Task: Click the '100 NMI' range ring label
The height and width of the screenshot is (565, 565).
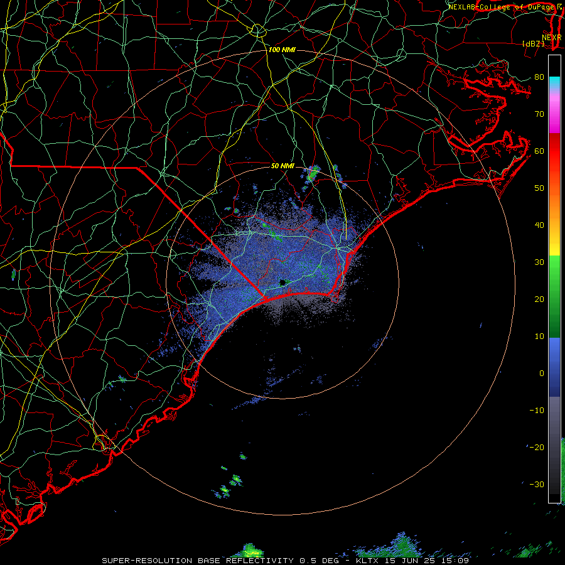Action: pos(282,50)
